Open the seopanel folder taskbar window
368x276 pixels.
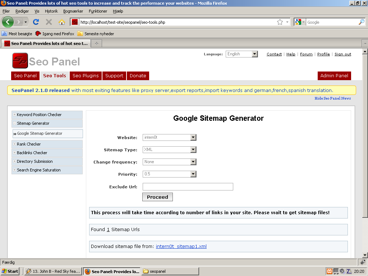pos(170,271)
